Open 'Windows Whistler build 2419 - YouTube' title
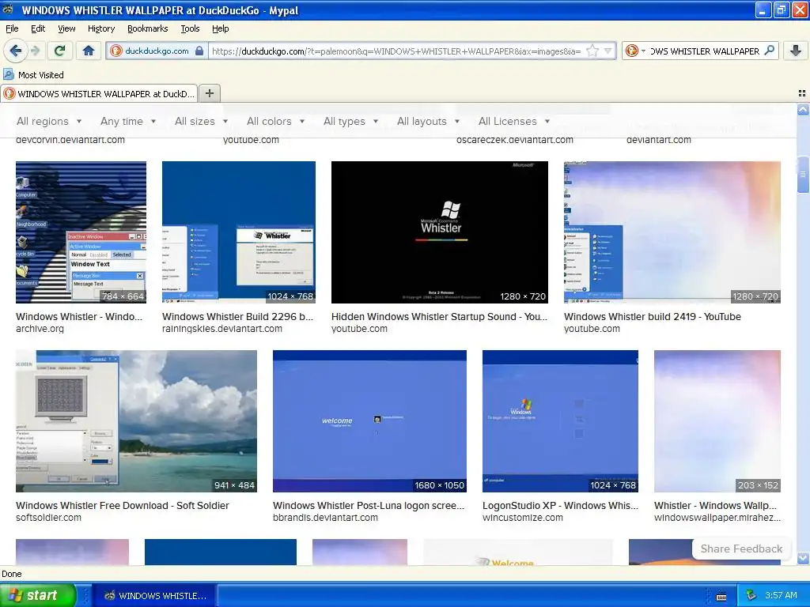The width and height of the screenshot is (810, 607). coord(653,316)
